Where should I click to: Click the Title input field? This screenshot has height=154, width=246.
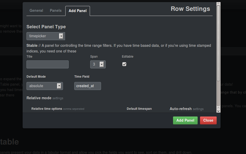[48, 64]
